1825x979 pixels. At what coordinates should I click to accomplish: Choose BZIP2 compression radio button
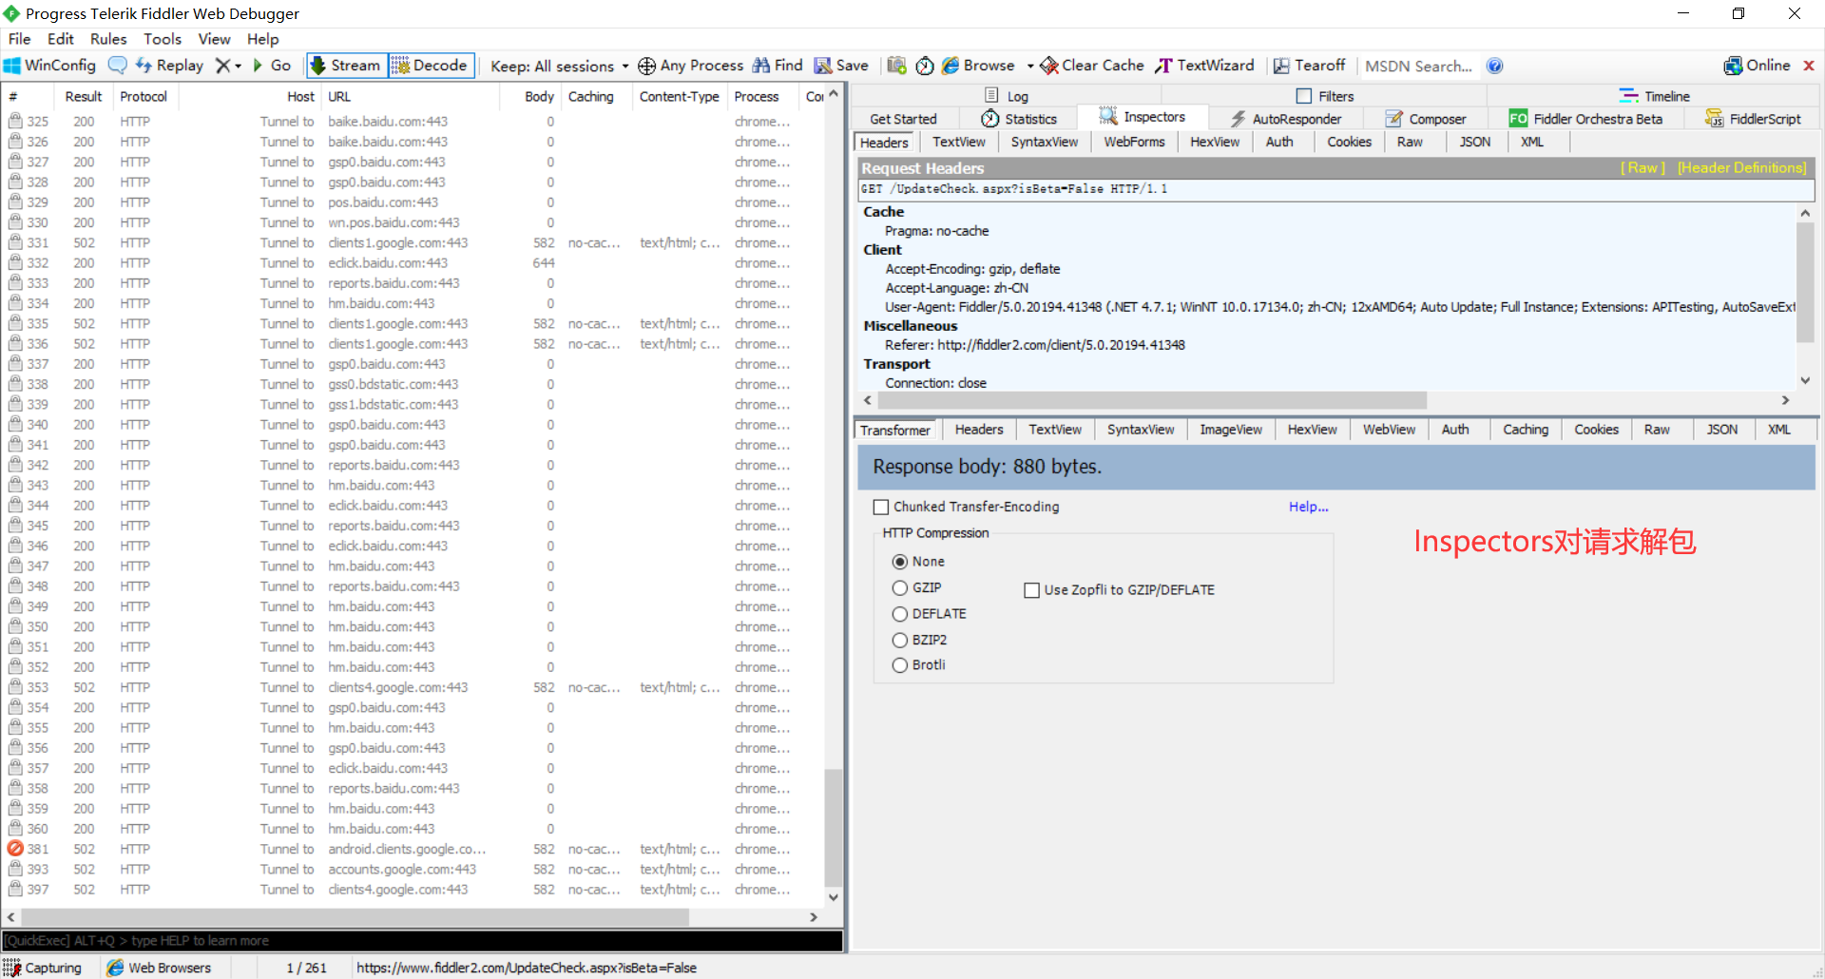coord(900,641)
